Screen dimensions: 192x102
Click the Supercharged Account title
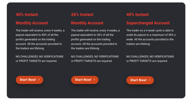tap(148, 23)
